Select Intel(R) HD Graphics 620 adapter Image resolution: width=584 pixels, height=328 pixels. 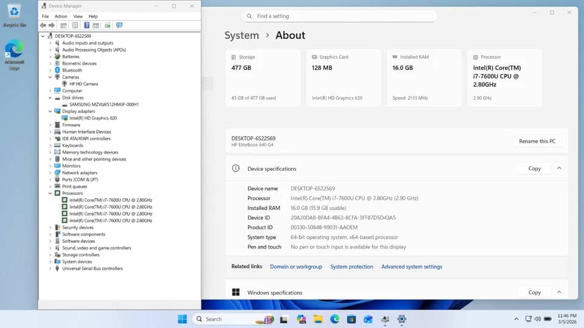tap(92, 118)
